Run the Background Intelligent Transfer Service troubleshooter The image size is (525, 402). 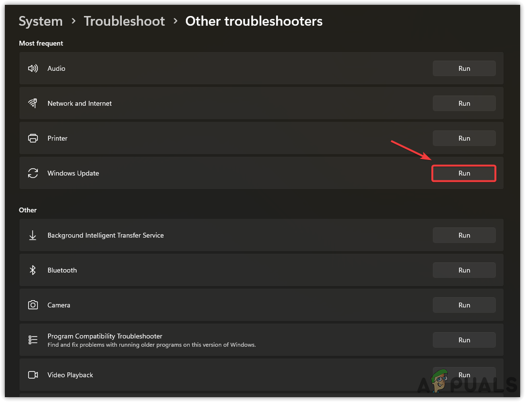(x=464, y=235)
